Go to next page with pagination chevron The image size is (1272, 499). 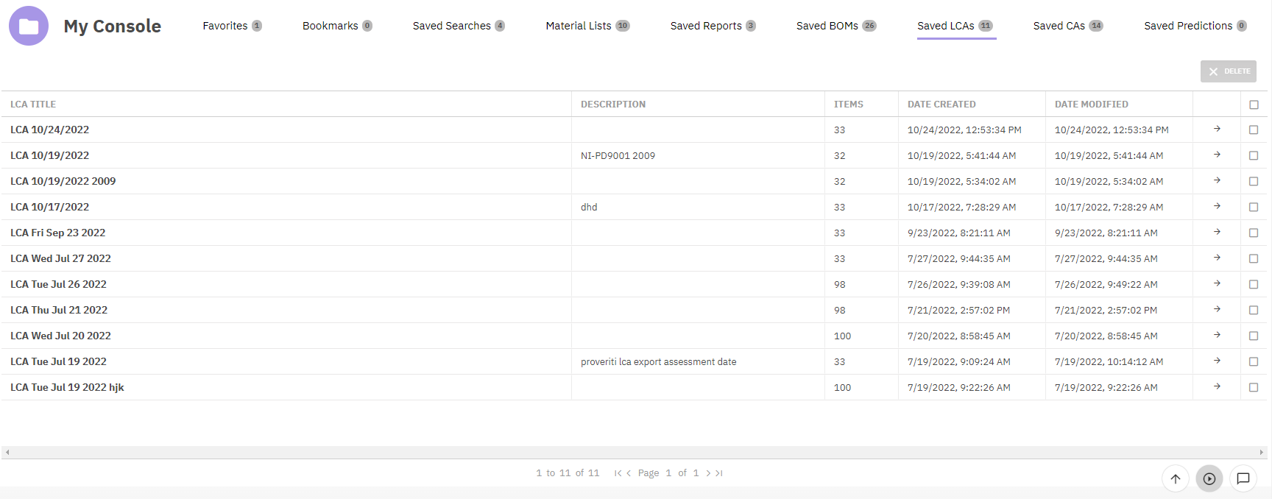click(708, 473)
